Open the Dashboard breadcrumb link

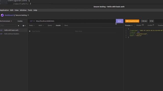(x=9, y=15)
